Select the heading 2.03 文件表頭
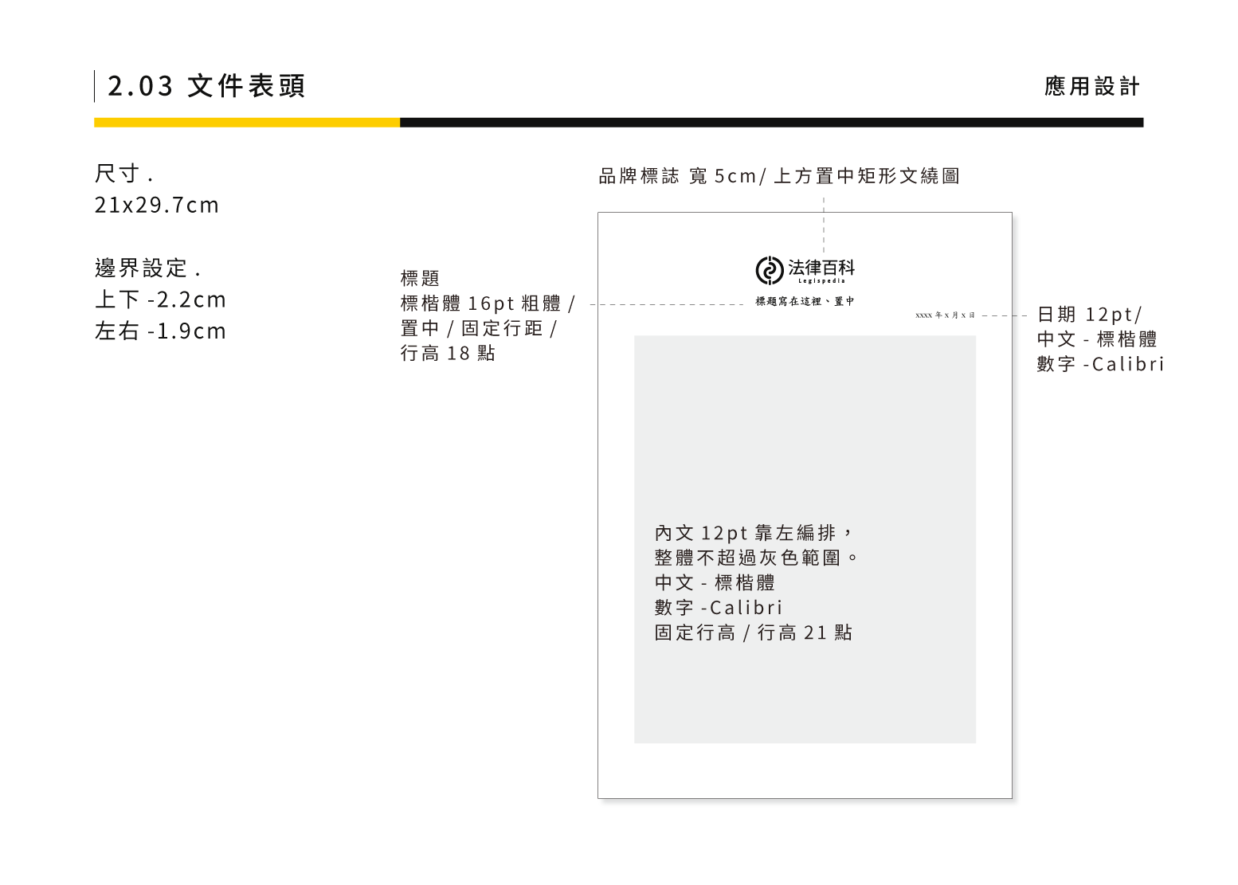This screenshot has width=1238, height=885. tap(206, 86)
